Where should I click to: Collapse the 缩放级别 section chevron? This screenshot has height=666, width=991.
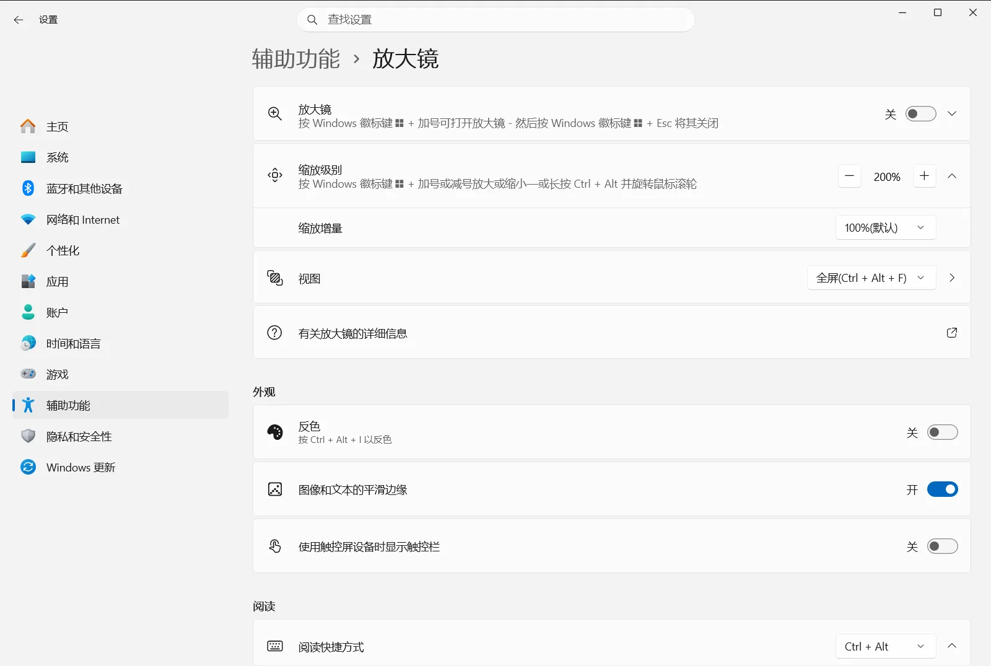[x=952, y=177]
